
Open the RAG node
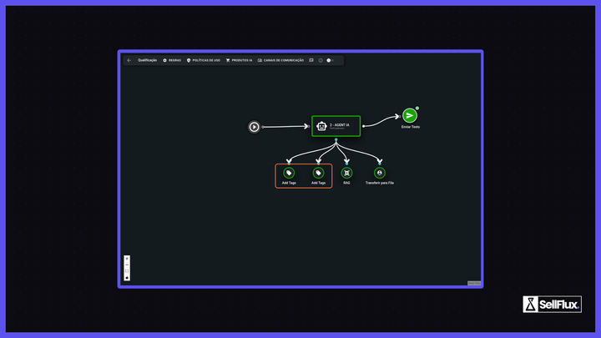pyautogui.click(x=346, y=174)
